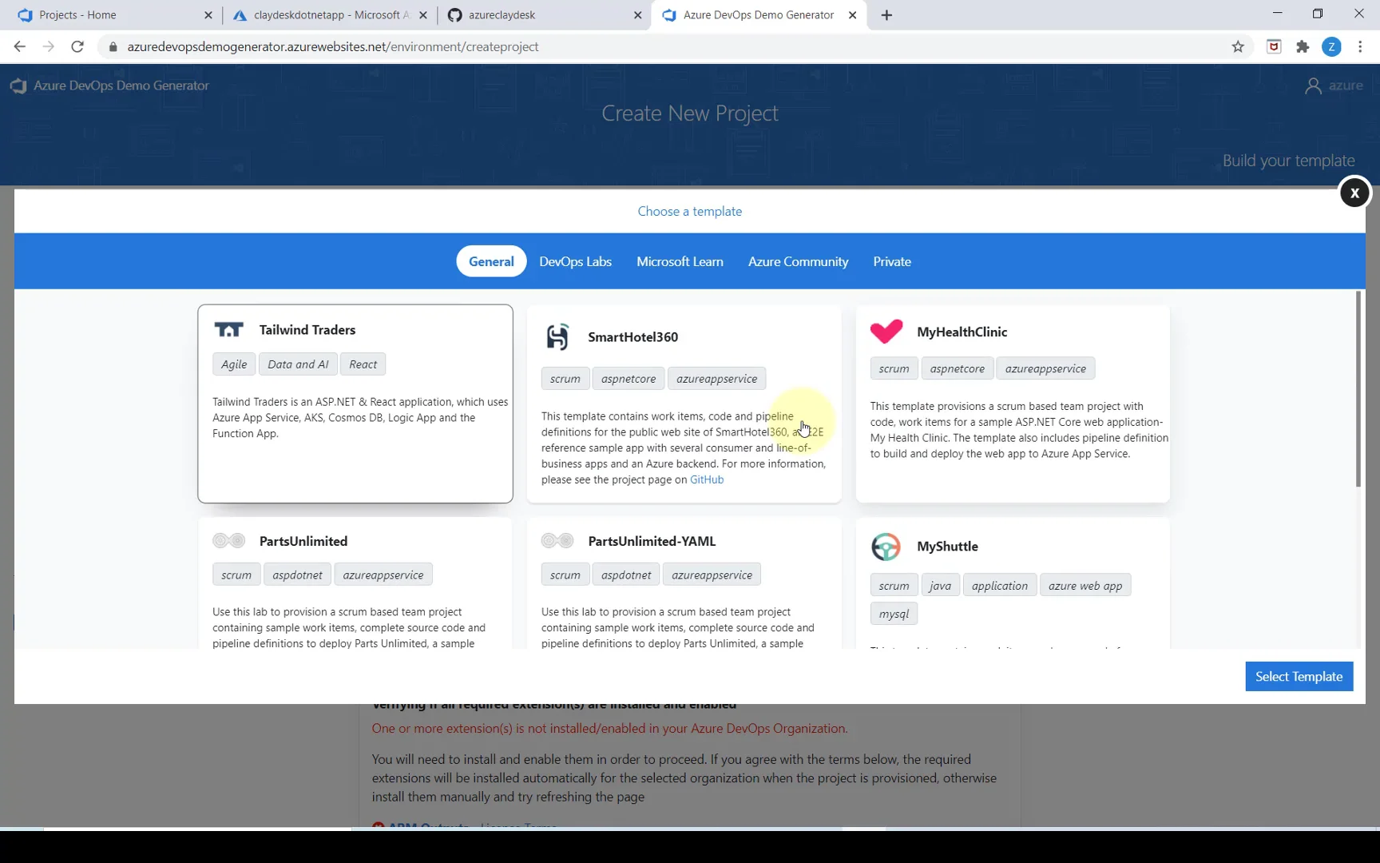Toggle the scrum tag on SmartHotel360
Screen dimensions: 1380x863
click(x=565, y=378)
